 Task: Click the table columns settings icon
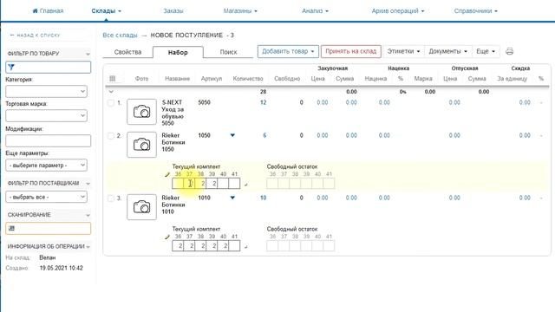pyautogui.click(x=113, y=79)
